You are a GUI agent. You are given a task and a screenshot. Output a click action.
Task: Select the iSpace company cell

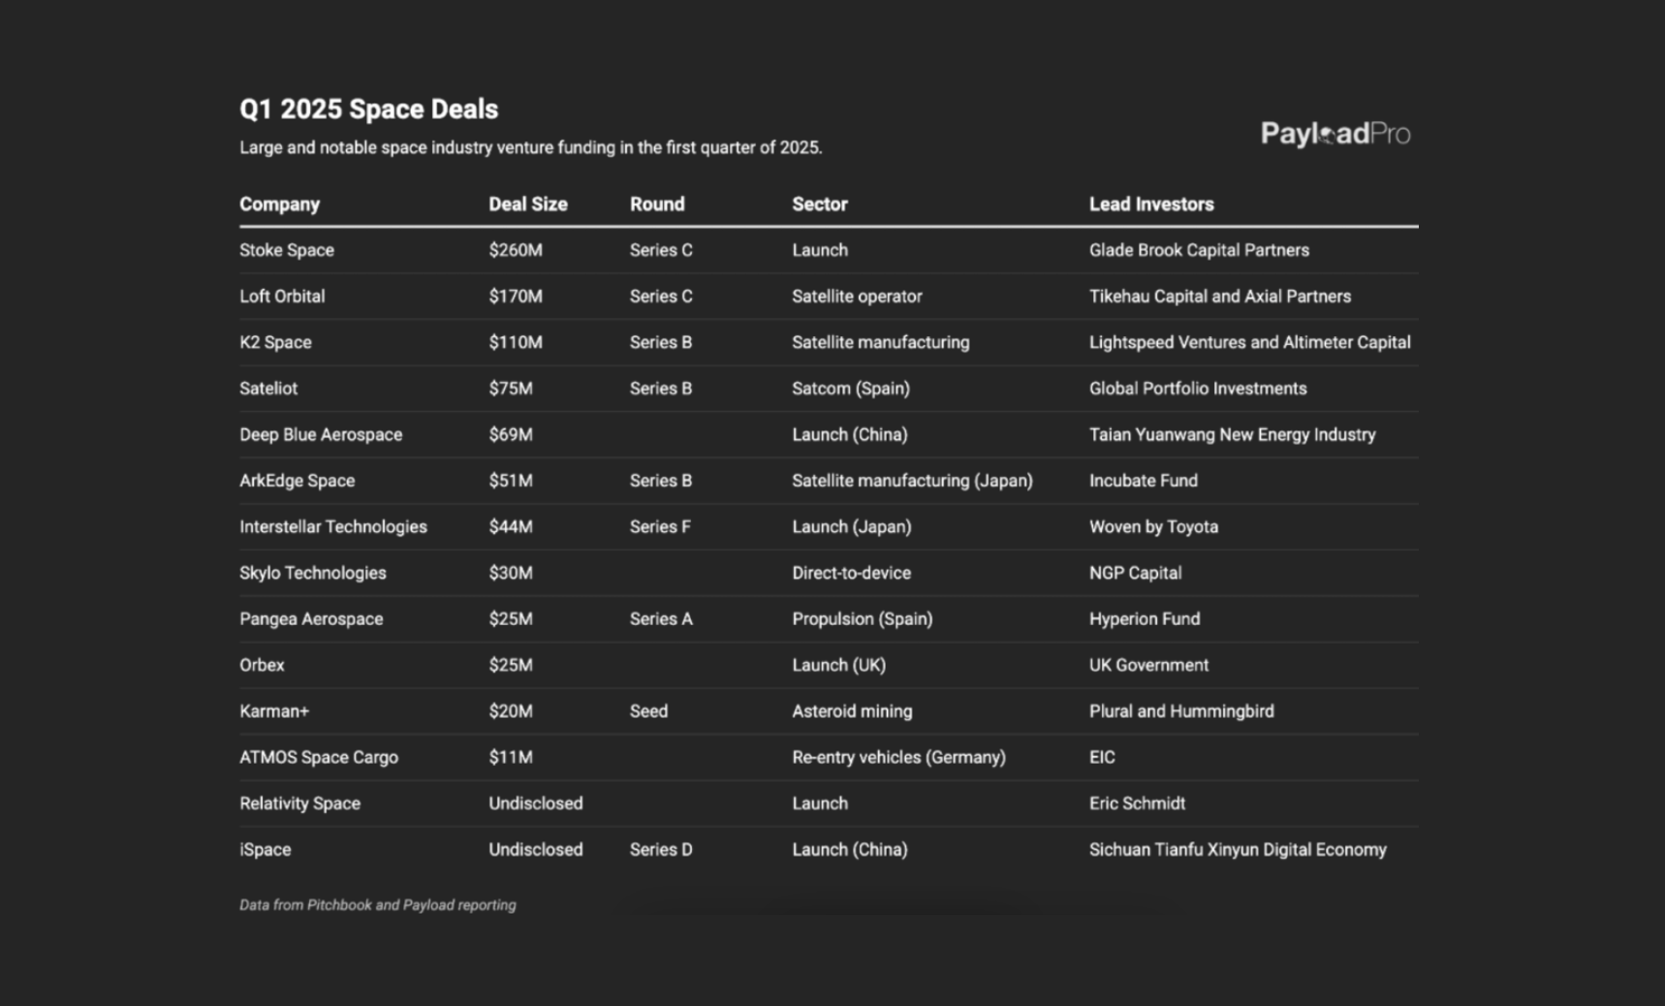(x=266, y=850)
